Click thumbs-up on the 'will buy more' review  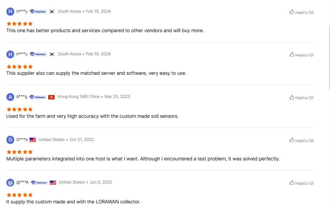click(292, 12)
